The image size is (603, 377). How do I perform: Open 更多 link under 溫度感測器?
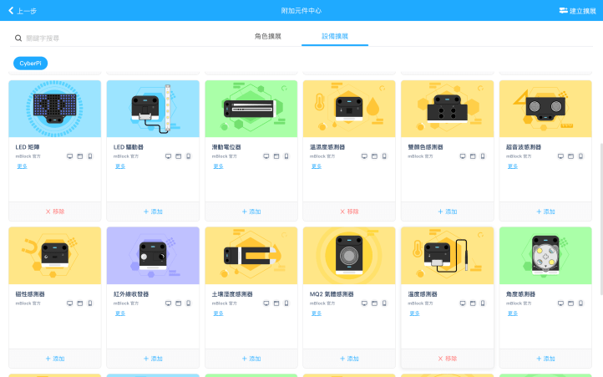click(x=414, y=313)
